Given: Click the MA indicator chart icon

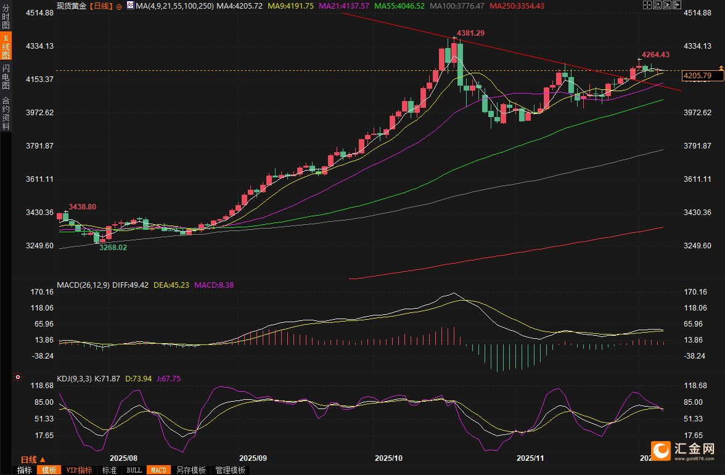Looking at the screenshot, I should point(131,6).
